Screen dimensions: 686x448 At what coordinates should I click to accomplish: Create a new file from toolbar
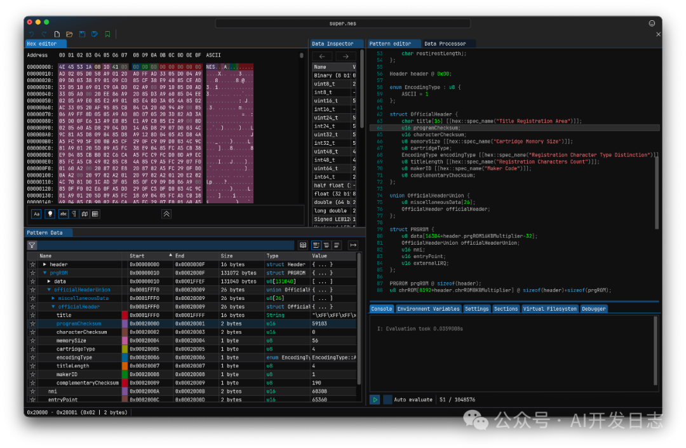point(57,34)
